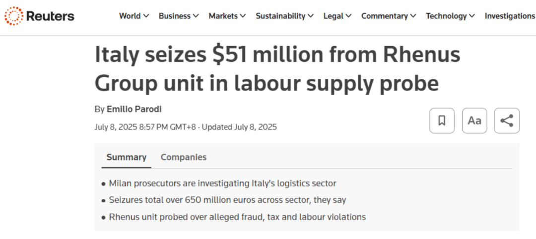536x239 pixels.
Task: Switch to the Companies tab
Action: (184, 157)
